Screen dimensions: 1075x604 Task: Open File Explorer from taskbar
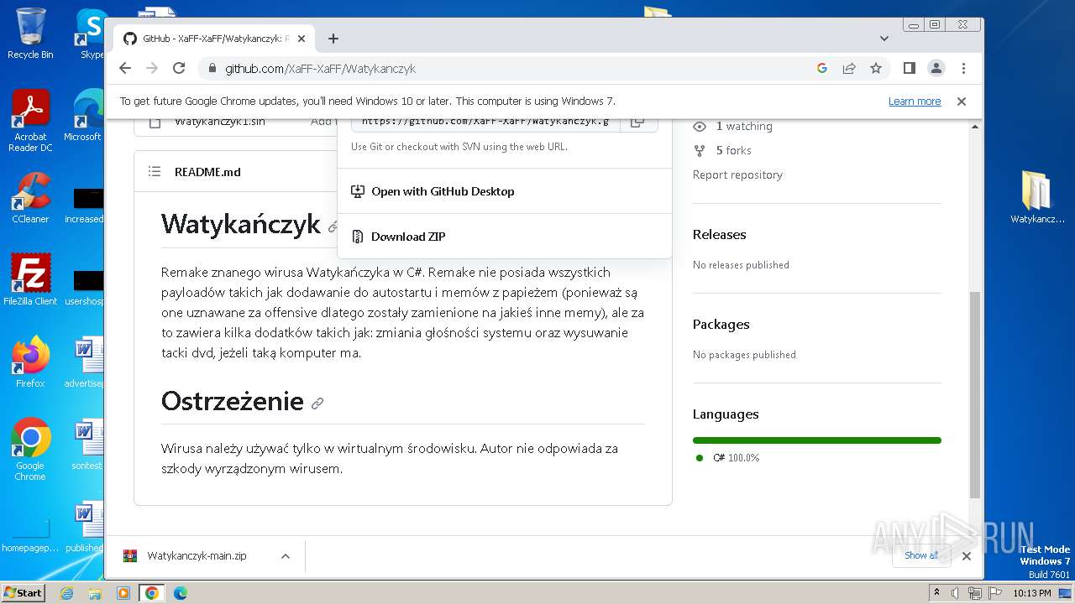tap(95, 593)
